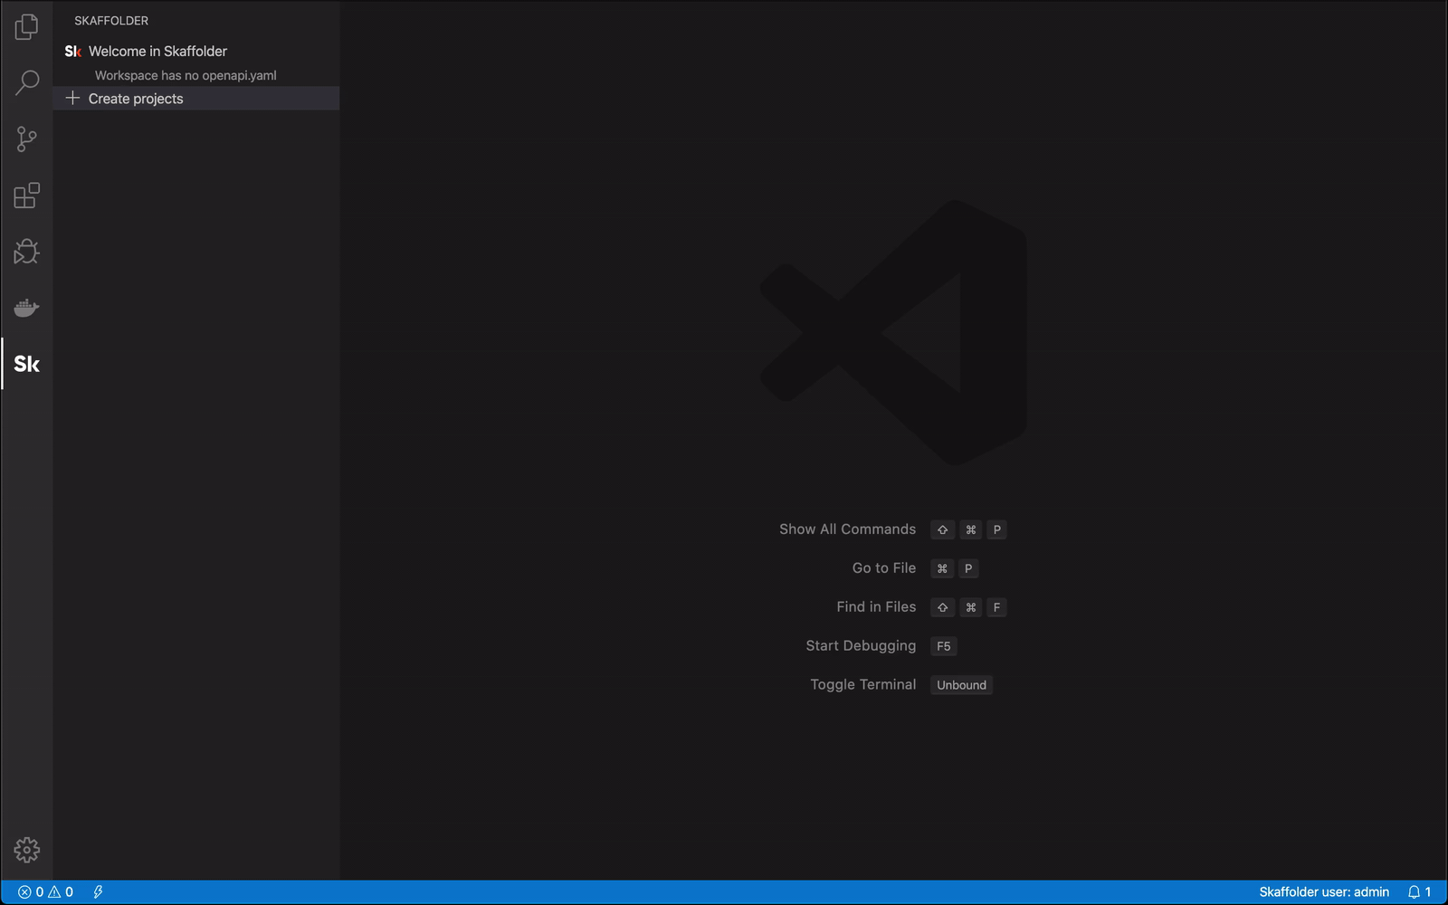Open the Source Control view
This screenshot has width=1448, height=905.
(x=26, y=139)
